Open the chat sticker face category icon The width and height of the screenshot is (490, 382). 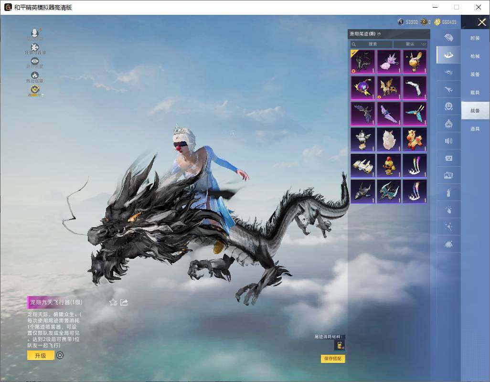448,158
